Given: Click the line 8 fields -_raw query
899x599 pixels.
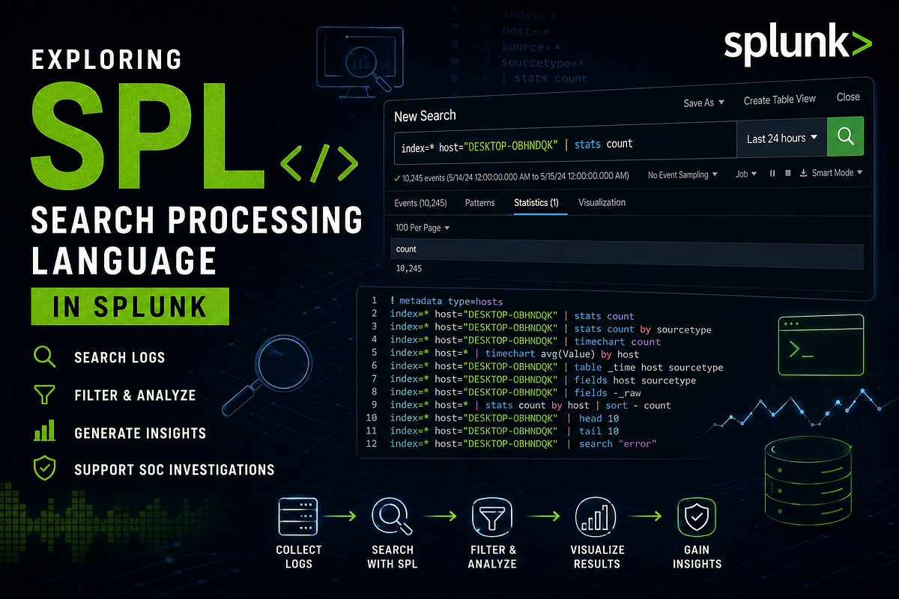Looking at the screenshot, I should 515,392.
